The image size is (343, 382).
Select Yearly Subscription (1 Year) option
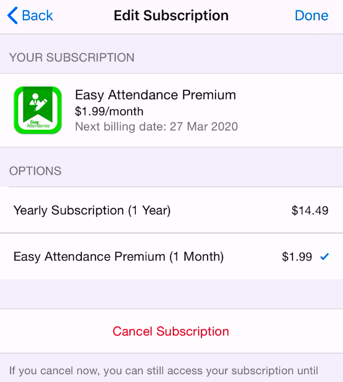point(171,210)
